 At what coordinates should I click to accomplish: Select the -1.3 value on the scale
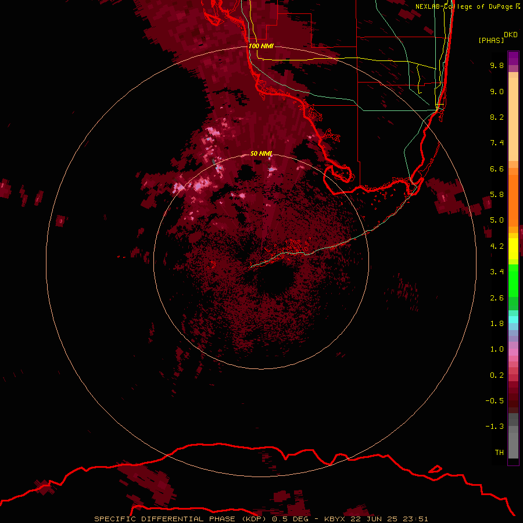tap(495, 427)
